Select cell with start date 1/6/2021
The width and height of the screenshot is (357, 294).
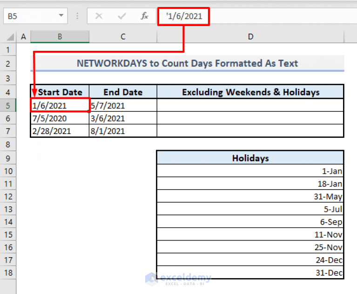[60, 105]
